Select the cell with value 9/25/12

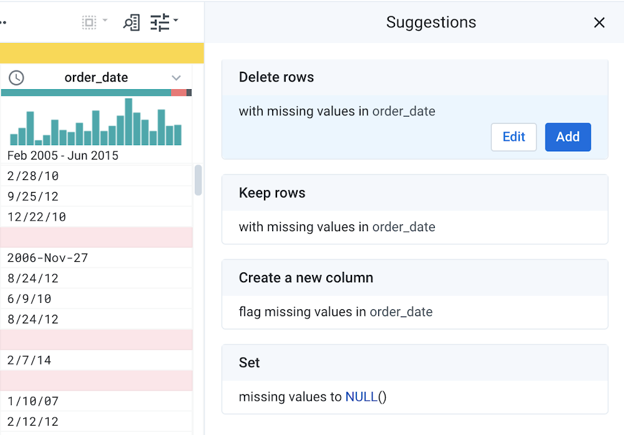[x=96, y=196]
